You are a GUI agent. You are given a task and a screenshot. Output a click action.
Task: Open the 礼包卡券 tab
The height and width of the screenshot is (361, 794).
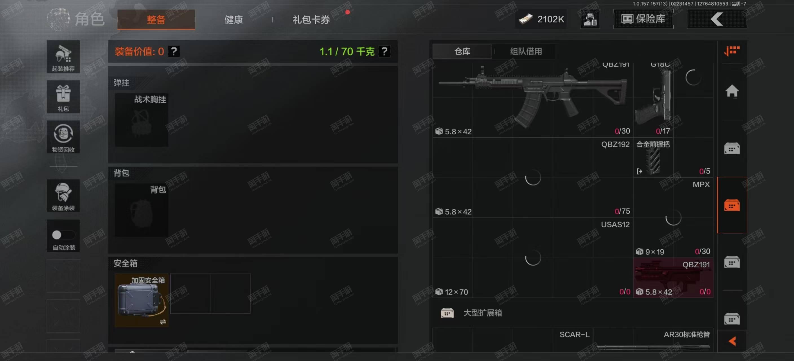311,20
